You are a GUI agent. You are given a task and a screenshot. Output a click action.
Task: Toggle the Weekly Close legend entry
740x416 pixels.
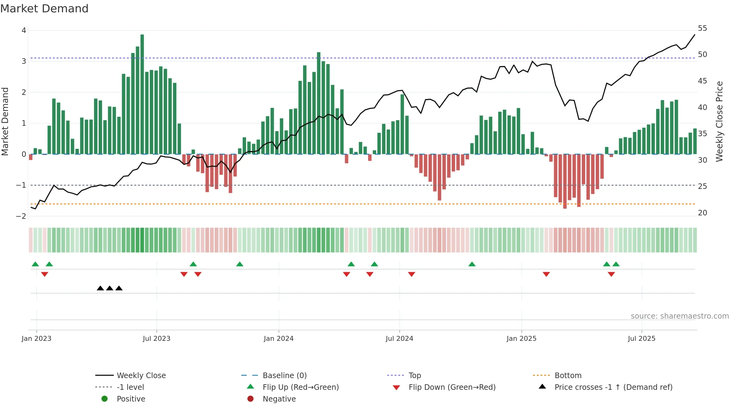coord(130,375)
